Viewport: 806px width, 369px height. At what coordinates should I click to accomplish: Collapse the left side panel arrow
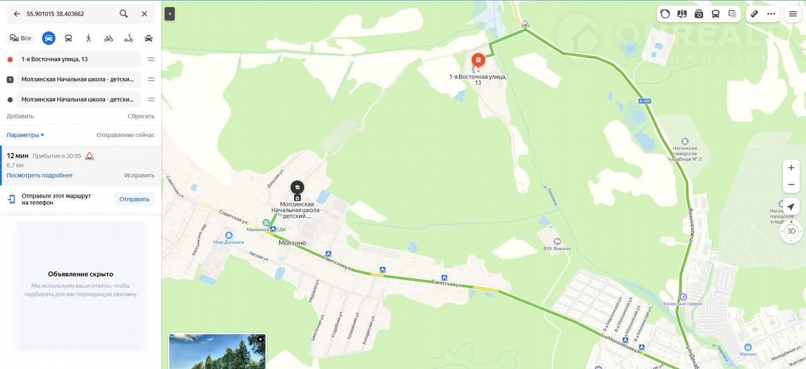point(169,14)
